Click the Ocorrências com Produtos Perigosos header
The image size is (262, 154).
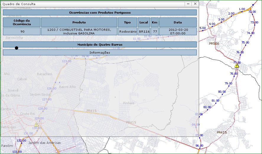[100, 13]
